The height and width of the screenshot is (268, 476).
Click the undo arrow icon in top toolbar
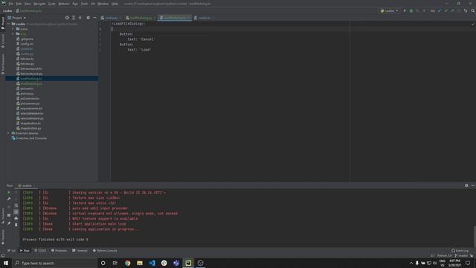[x=466, y=10]
